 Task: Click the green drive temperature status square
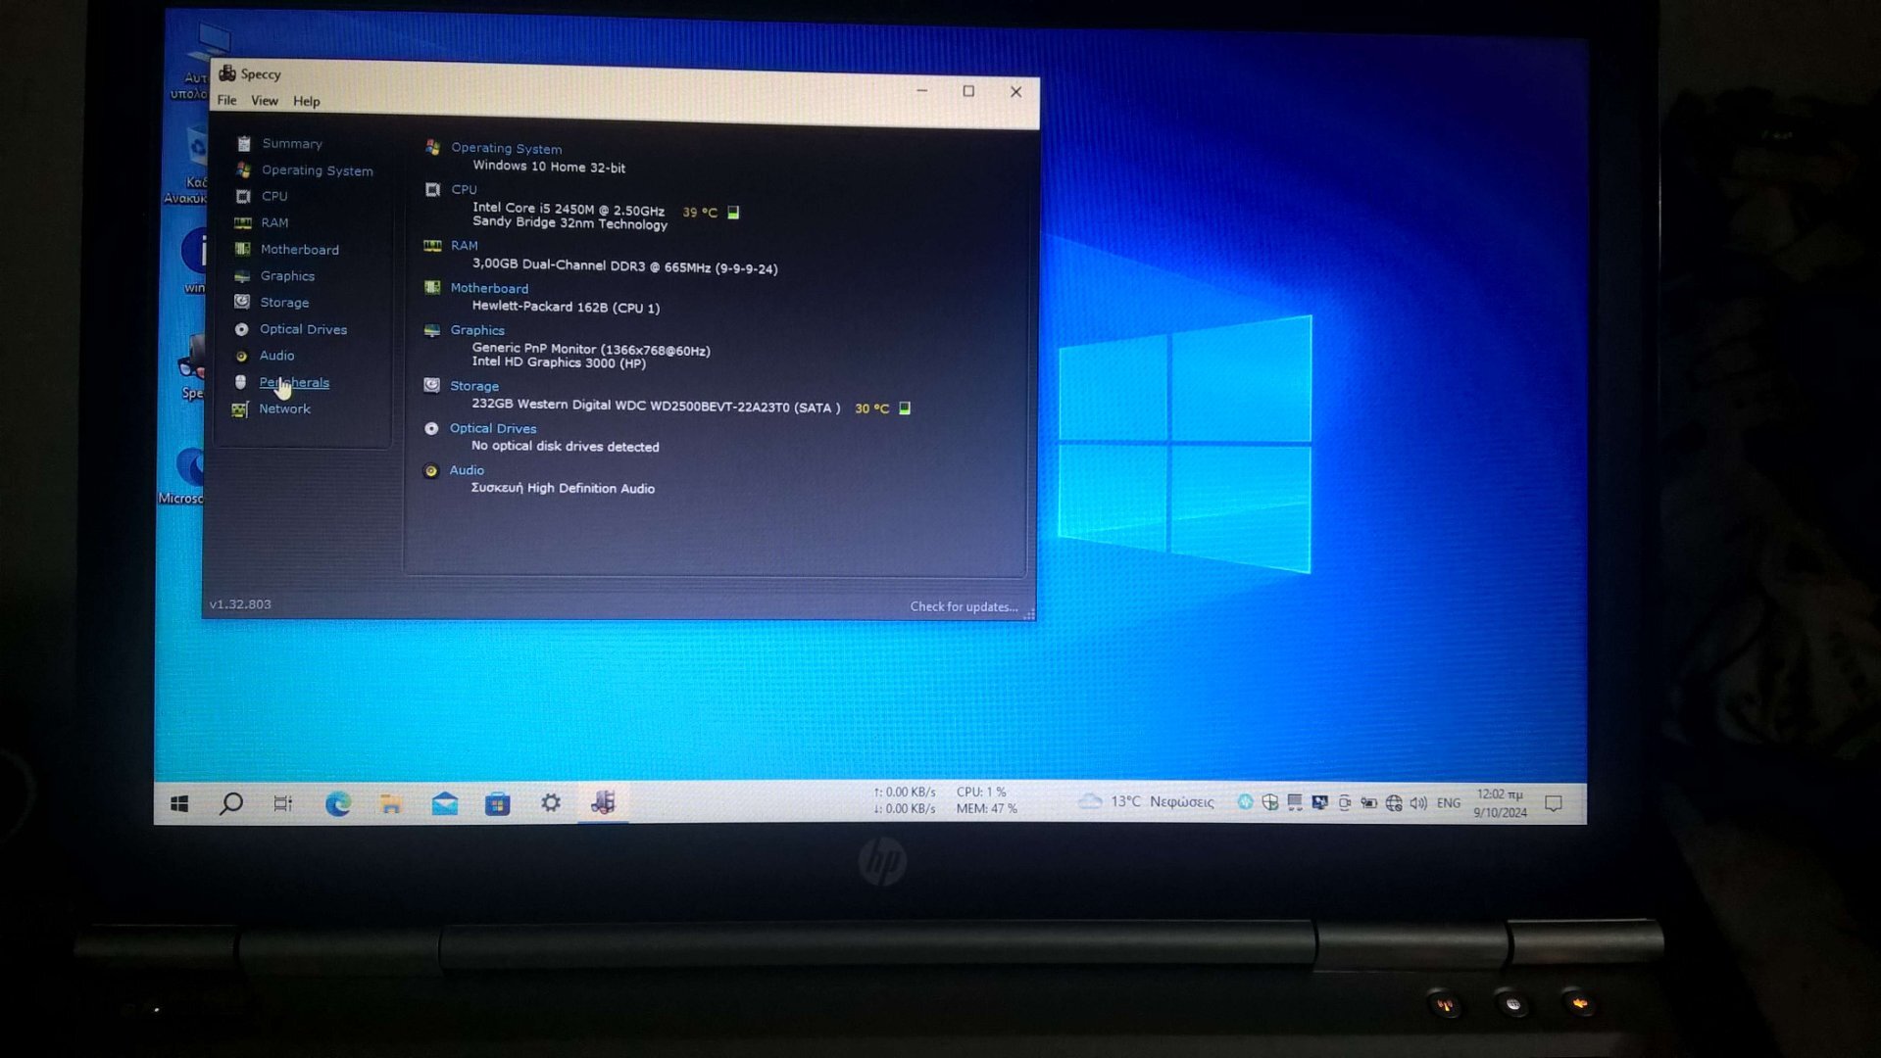pyautogui.click(x=905, y=408)
